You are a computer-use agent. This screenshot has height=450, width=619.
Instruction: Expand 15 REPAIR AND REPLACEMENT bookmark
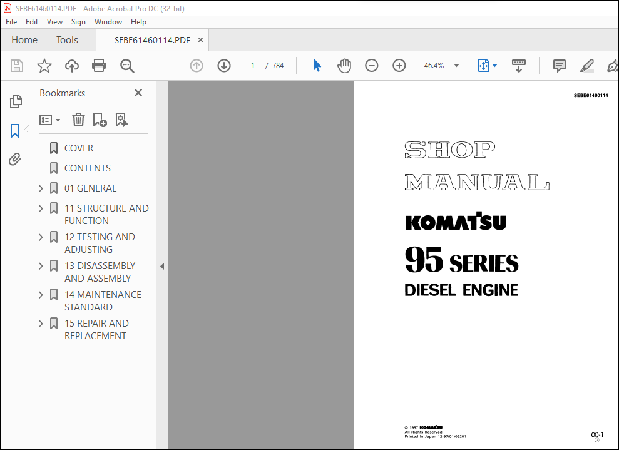[41, 324]
